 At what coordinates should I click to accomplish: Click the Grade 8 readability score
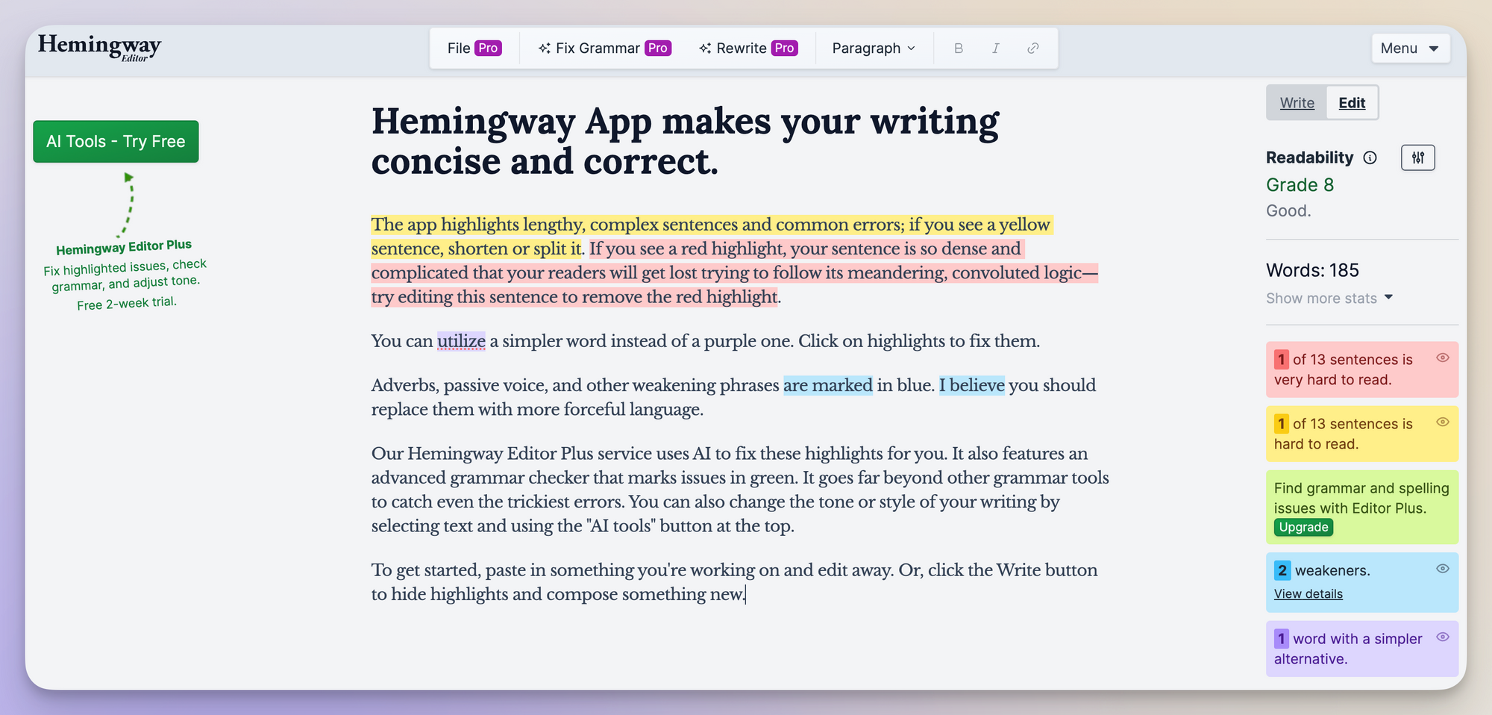[x=1300, y=185]
